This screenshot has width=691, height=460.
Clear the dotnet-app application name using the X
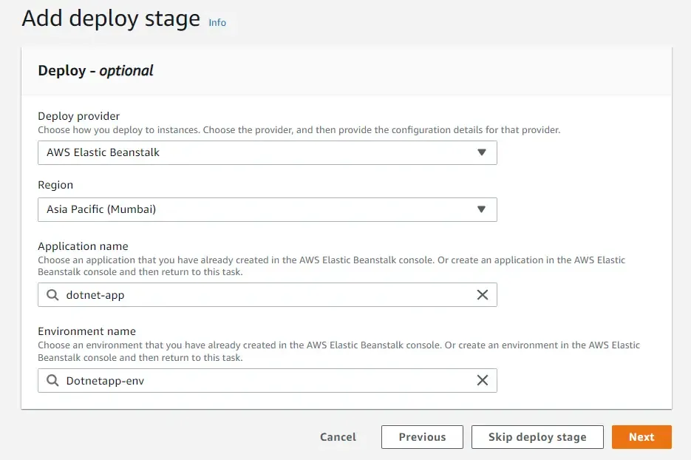click(483, 294)
